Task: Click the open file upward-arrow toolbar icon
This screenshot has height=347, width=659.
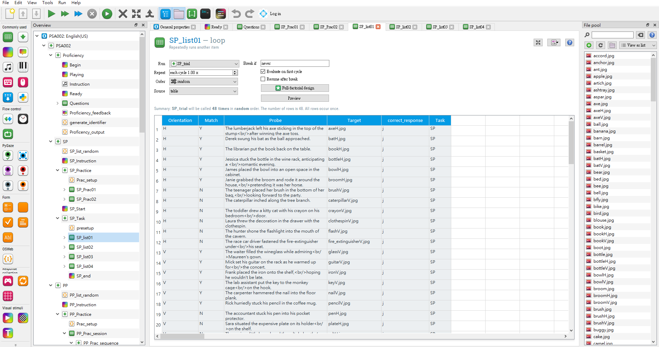Action: [23, 14]
